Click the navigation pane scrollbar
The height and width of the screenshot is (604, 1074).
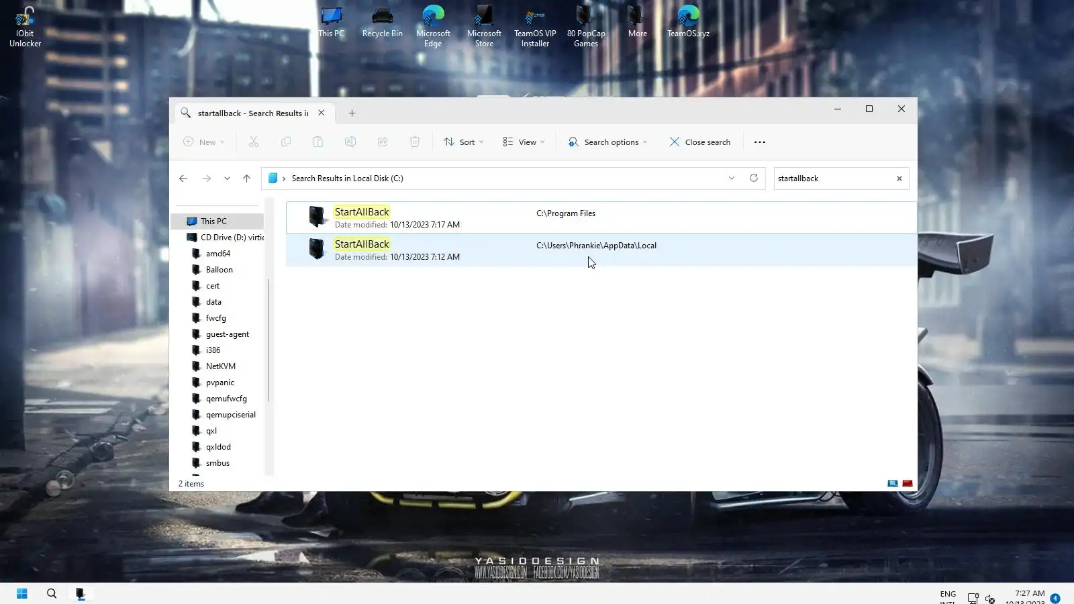[x=269, y=340]
